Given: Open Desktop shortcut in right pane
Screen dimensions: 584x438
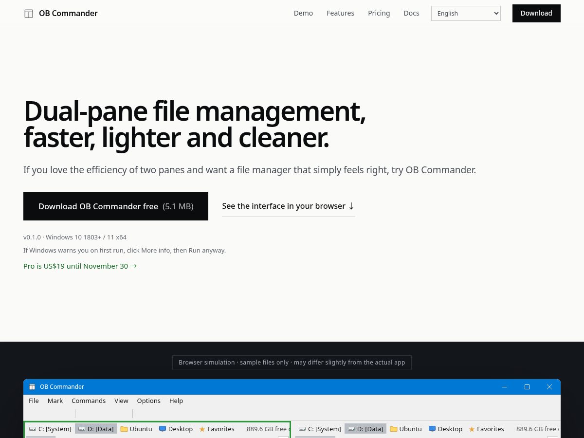Looking at the screenshot, I should pyautogui.click(x=445, y=429).
